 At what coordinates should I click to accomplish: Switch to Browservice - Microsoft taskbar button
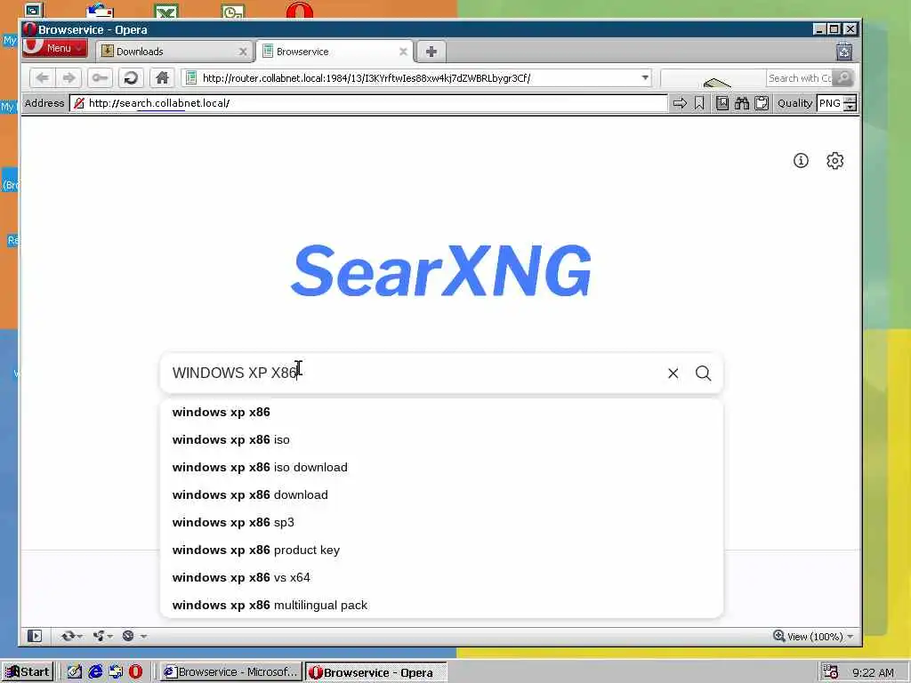pyautogui.click(x=230, y=672)
